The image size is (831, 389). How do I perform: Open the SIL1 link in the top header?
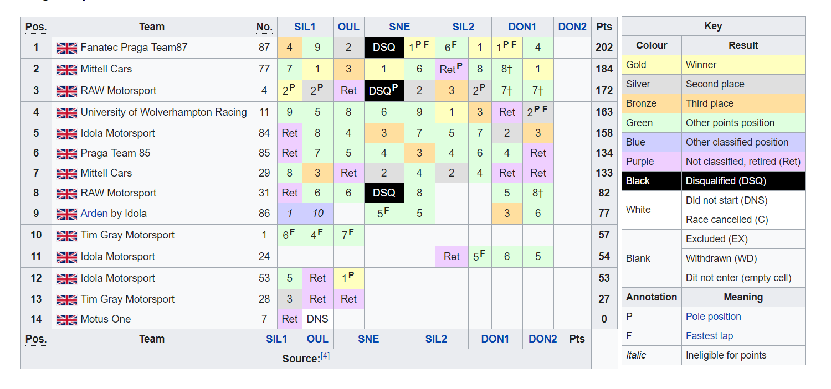pyautogui.click(x=305, y=27)
